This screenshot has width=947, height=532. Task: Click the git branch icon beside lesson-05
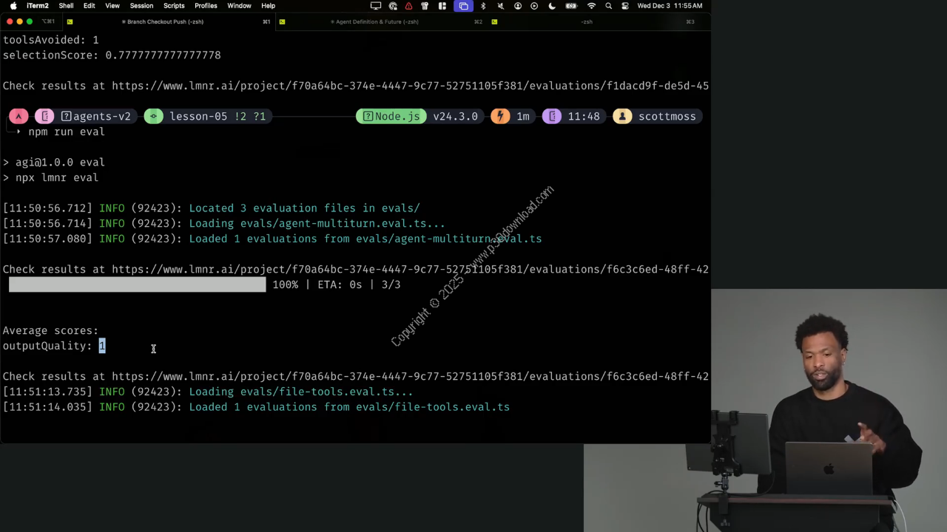pyautogui.click(x=153, y=116)
